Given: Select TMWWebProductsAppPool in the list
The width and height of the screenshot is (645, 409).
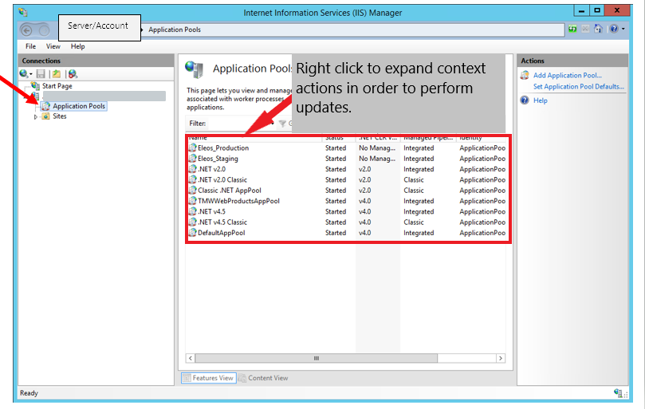Looking at the screenshot, I should (347, 201).
